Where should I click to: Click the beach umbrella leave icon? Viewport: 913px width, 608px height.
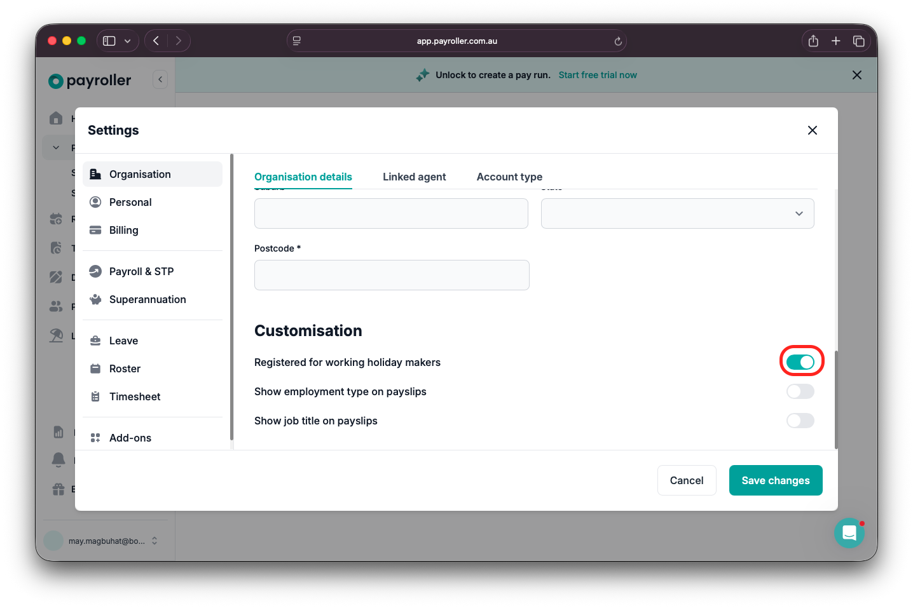pyautogui.click(x=56, y=335)
